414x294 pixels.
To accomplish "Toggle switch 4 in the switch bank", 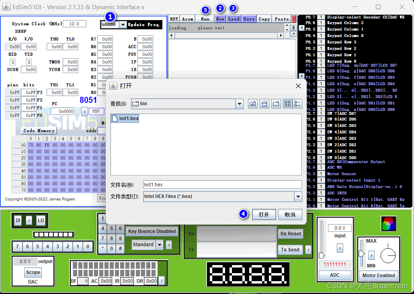I will [x=47, y=247].
